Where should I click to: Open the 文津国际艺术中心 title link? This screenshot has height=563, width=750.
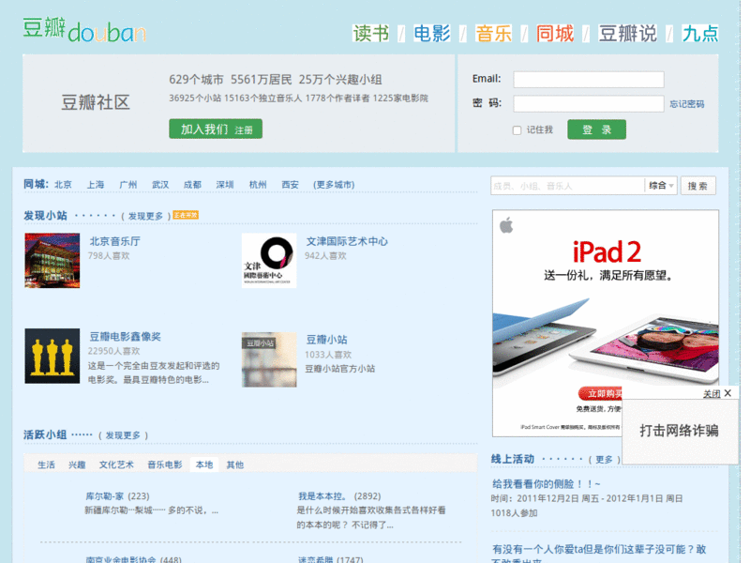pos(347,241)
